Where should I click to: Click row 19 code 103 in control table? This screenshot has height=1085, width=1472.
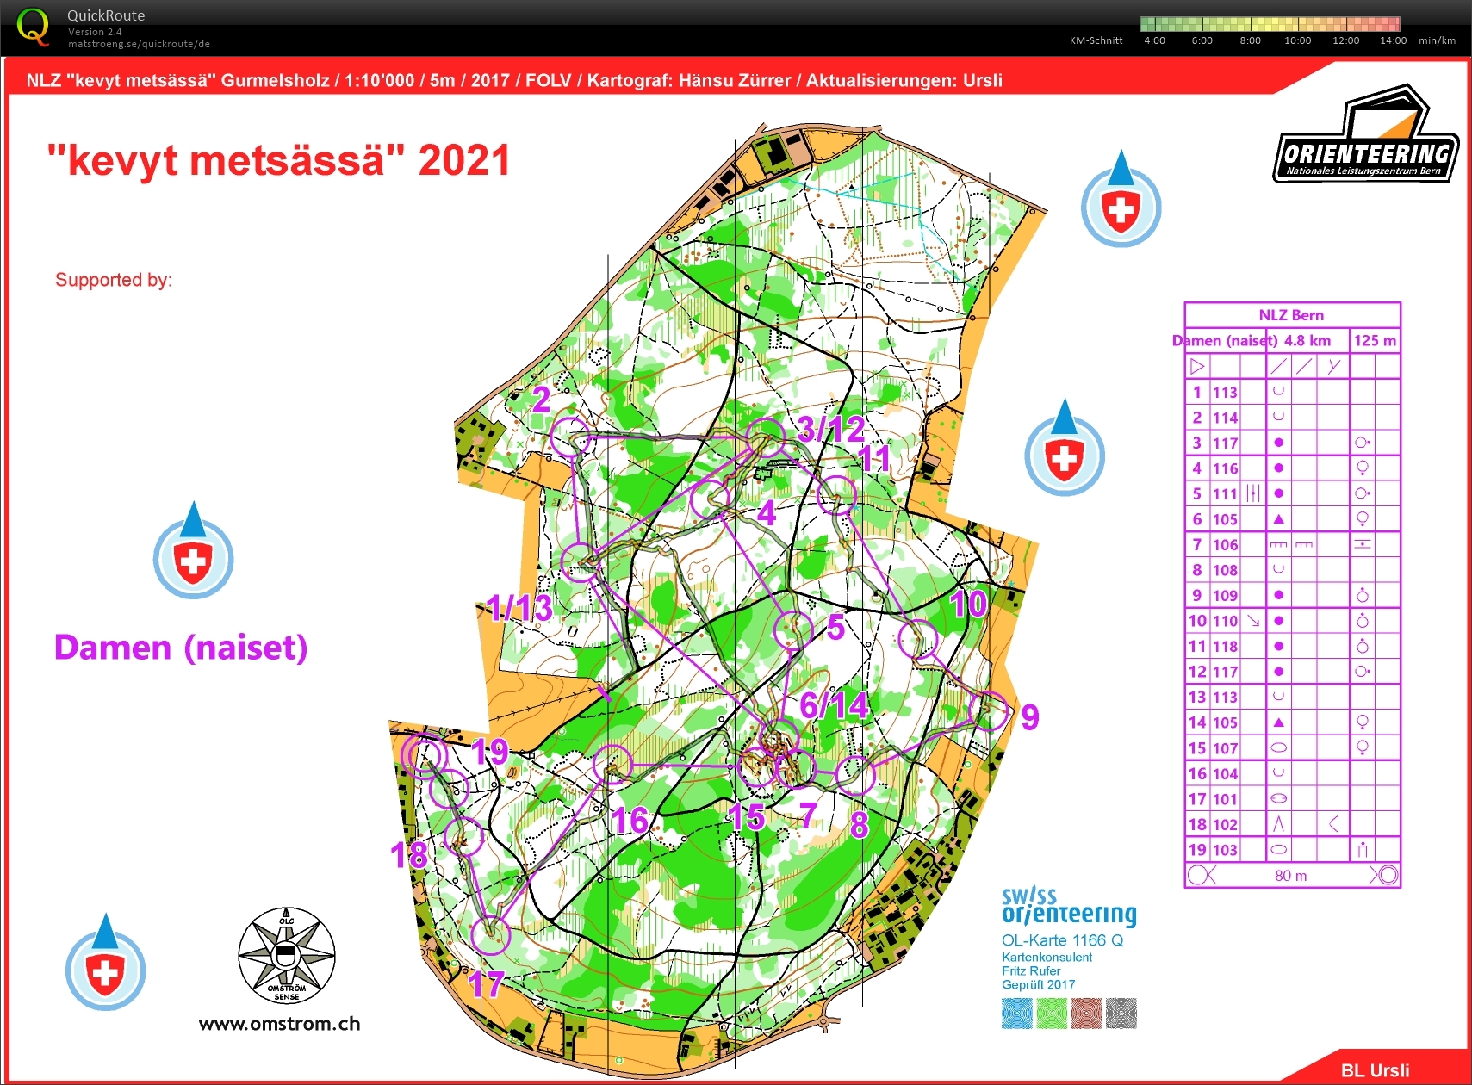[x=1225, y=850]
